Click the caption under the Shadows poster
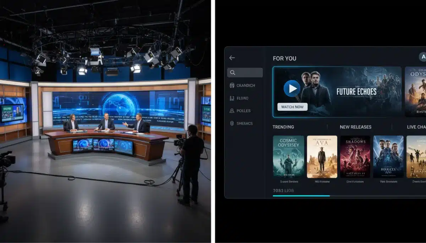 [355, 182]
